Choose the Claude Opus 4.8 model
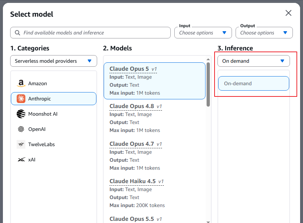The image size is (303, 223). (154, 118)
